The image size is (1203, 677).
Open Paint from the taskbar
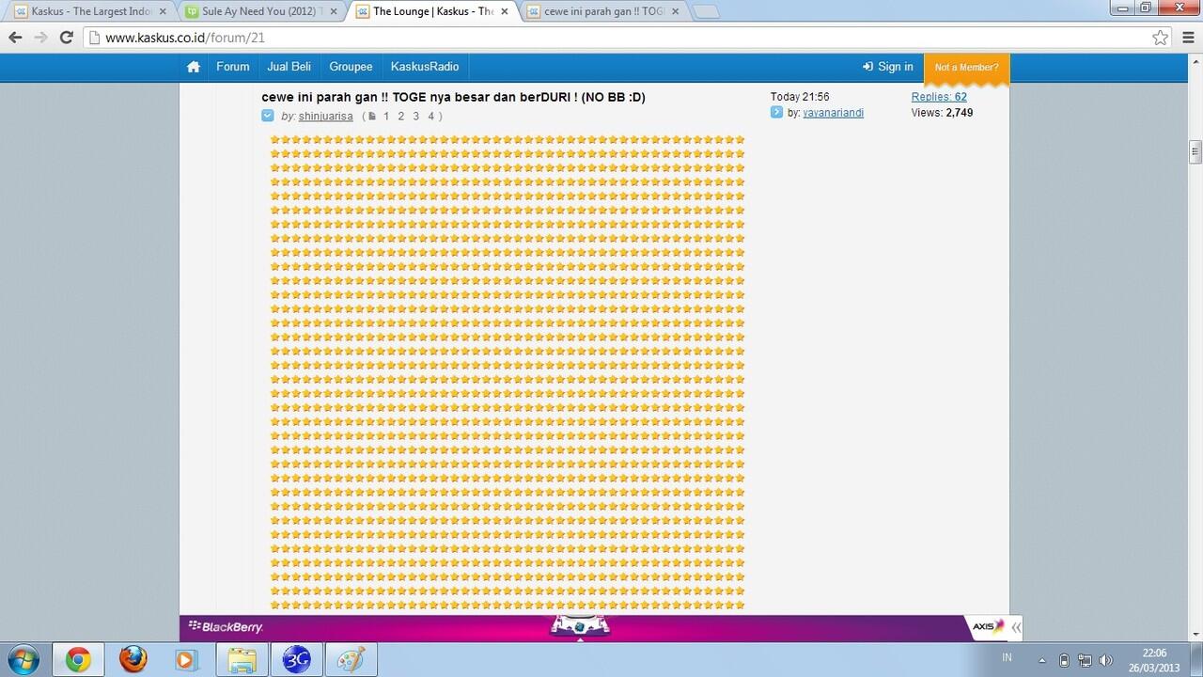point(351,660)
